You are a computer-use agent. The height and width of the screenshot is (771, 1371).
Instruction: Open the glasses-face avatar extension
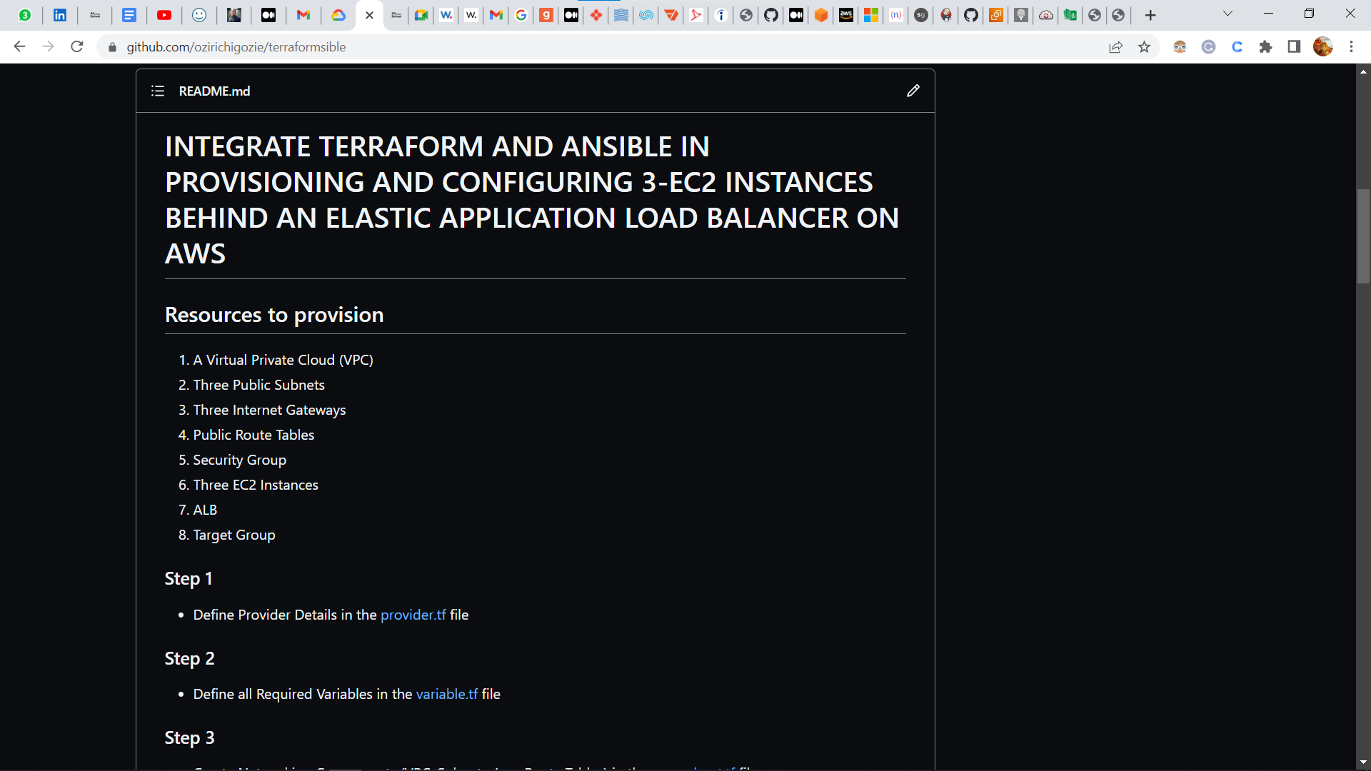[x=1180, y=47]
